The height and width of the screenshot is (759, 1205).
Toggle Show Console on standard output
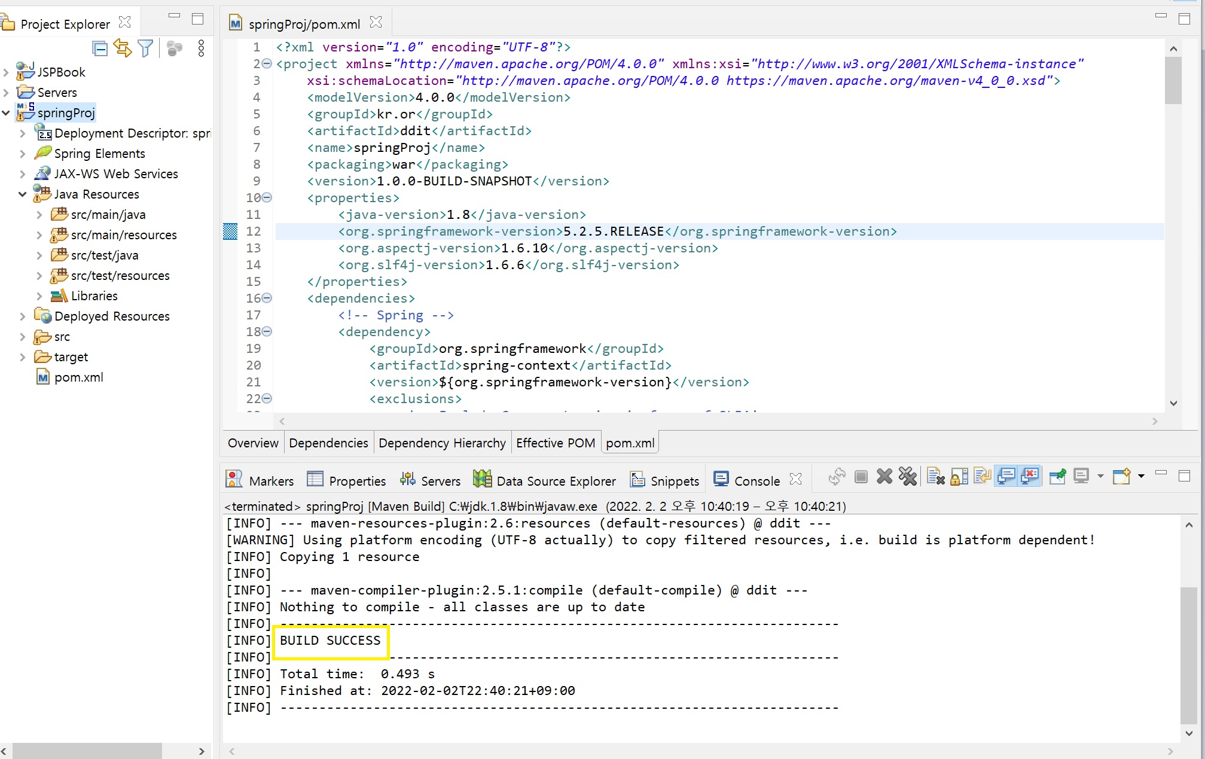point(1006,477)
